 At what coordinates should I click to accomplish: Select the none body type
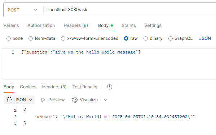tap(9, 38)
